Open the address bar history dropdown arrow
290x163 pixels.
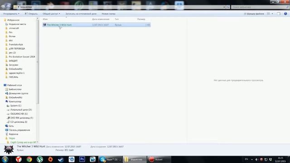[x=224, y=7]
